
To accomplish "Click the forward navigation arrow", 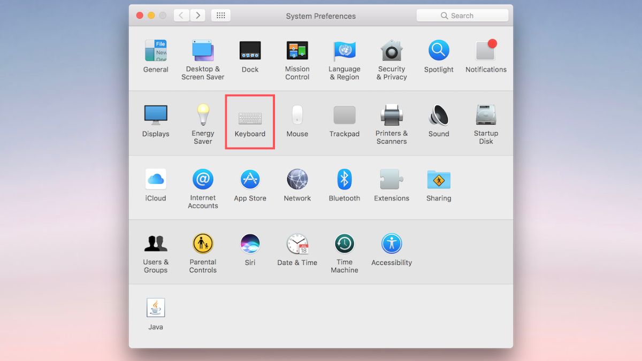I will pyautogui.click(x=198, y=16).
